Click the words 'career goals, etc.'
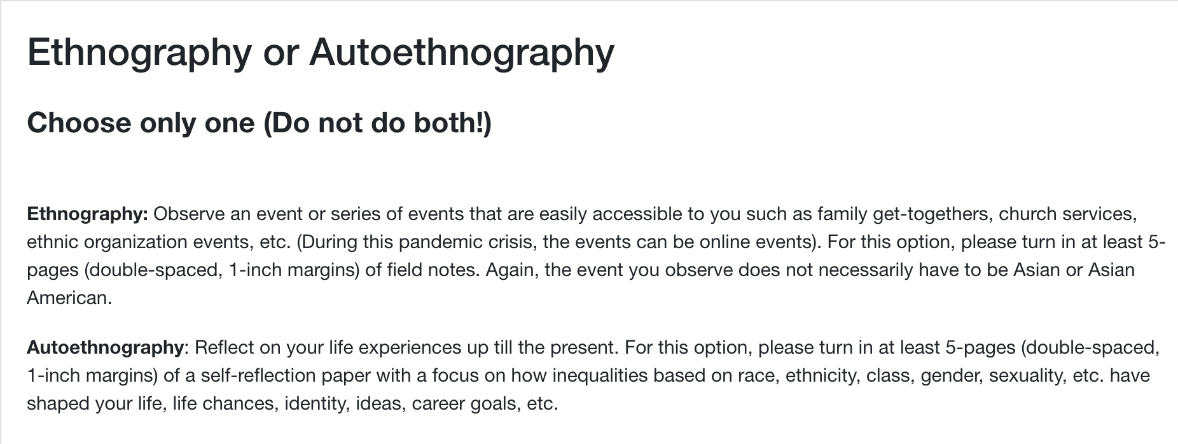The width and height of the screenshot is (1178, 444). pyautogui.click(x=485, y=403)
